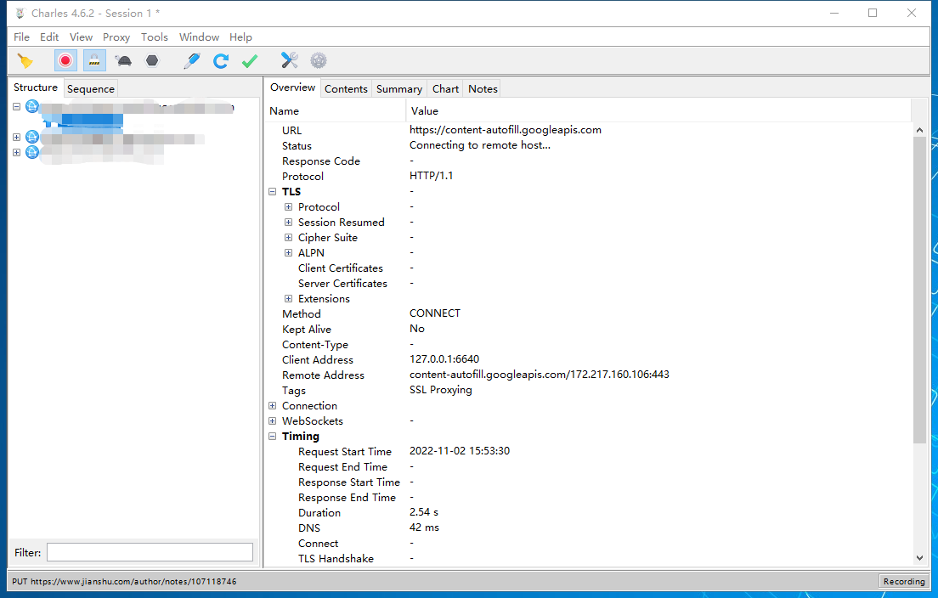Open the File menu
938x598 pixels.
(21, 37)
